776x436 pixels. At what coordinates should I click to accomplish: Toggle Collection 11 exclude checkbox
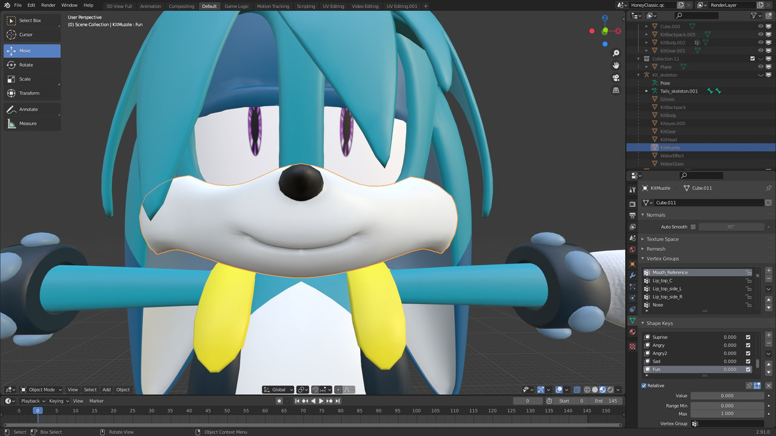point(752,59)
